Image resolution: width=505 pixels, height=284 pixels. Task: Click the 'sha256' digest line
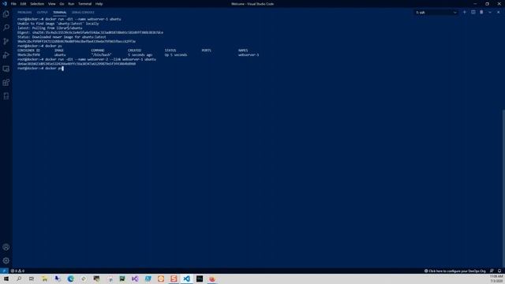coord(90,32)
